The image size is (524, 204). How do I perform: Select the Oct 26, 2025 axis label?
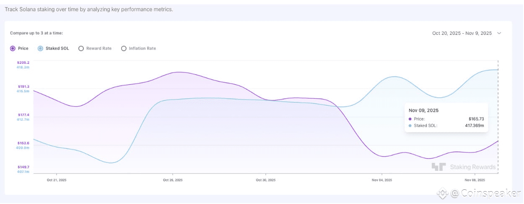173,180
